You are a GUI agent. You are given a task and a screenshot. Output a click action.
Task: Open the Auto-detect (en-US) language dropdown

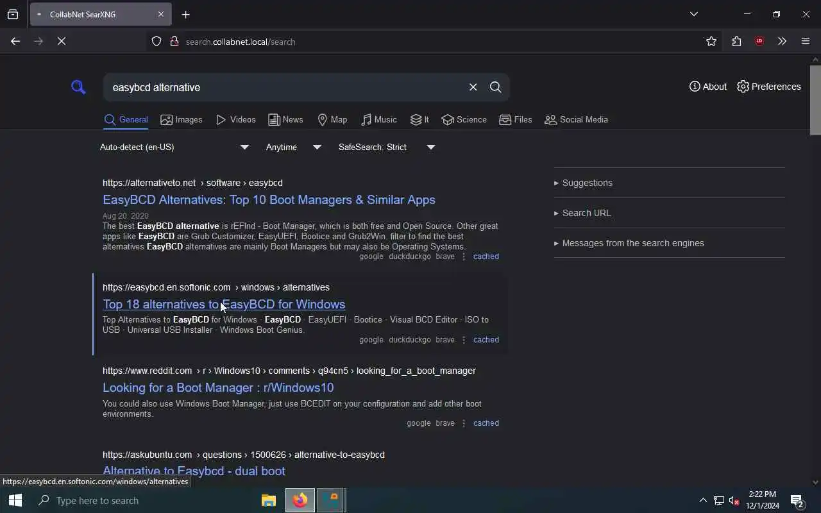pos(174,147)
